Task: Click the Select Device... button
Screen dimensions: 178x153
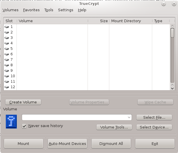Action: [154, 127]
